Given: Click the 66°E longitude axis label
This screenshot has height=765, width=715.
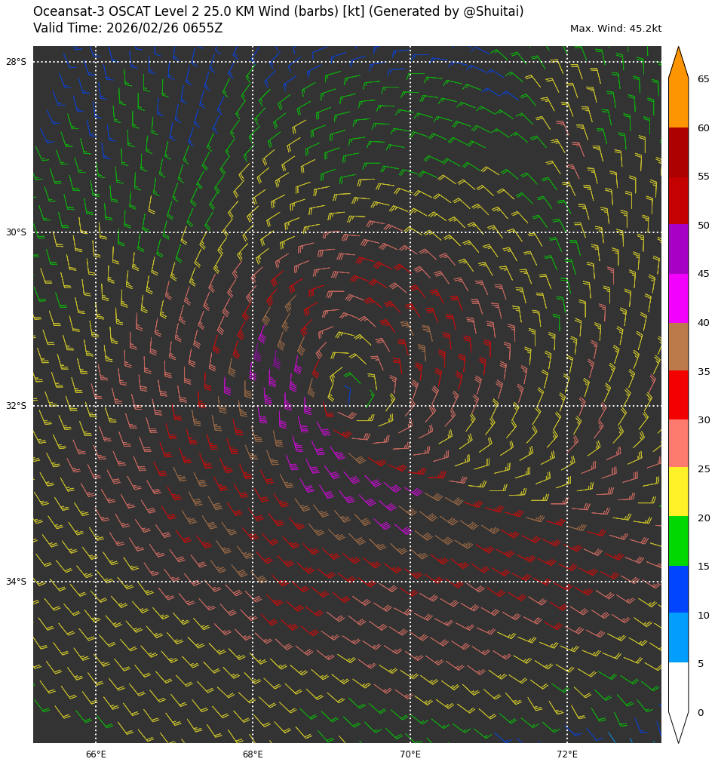Looking at the screenshot, I should click(96, 754).
